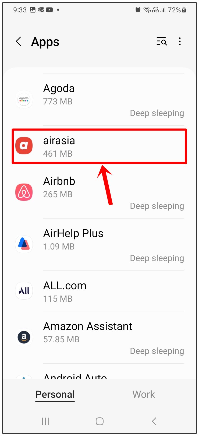Tap the back arrow next to Apps
Screen dimensions: 199x436
point(18,42)
